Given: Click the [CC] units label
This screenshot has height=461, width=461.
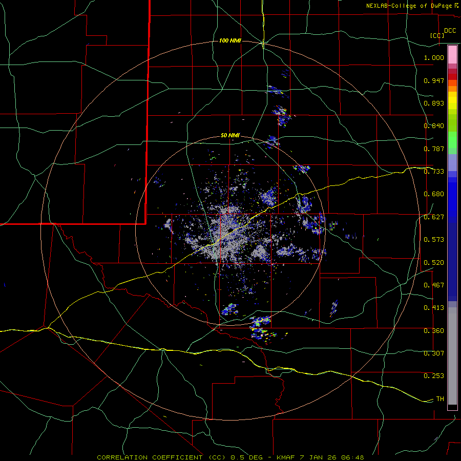Looking at the screenshot, I should pyautogui.click(x=437, y=35).
